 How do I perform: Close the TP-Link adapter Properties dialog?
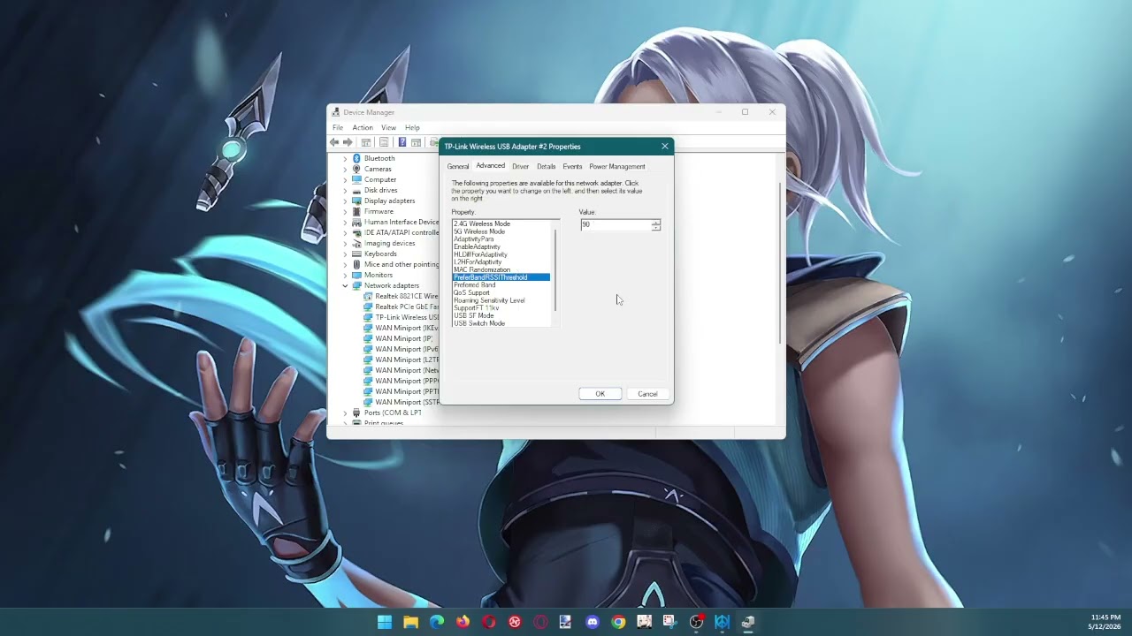(665, 147)
